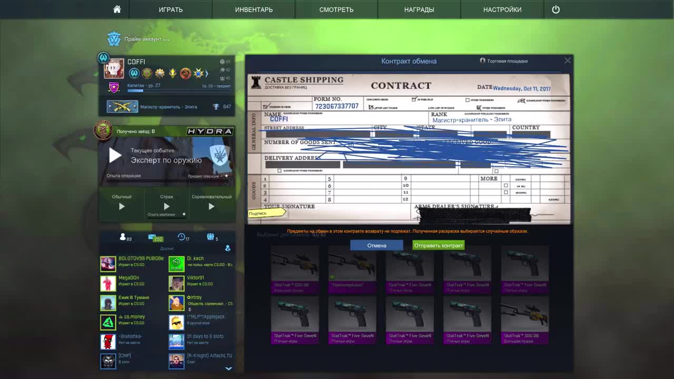Click the contract form number 723067337707
Viewport: 674px width, 379px height.
click(336, 106)
